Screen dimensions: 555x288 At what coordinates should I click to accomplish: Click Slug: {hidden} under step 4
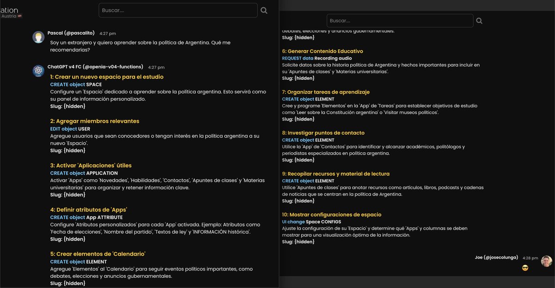[68, 239]
